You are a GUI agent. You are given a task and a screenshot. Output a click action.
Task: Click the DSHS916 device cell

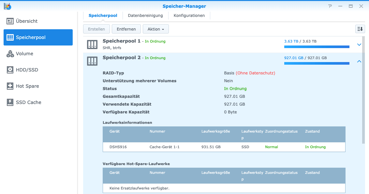(x=118, y=147)
